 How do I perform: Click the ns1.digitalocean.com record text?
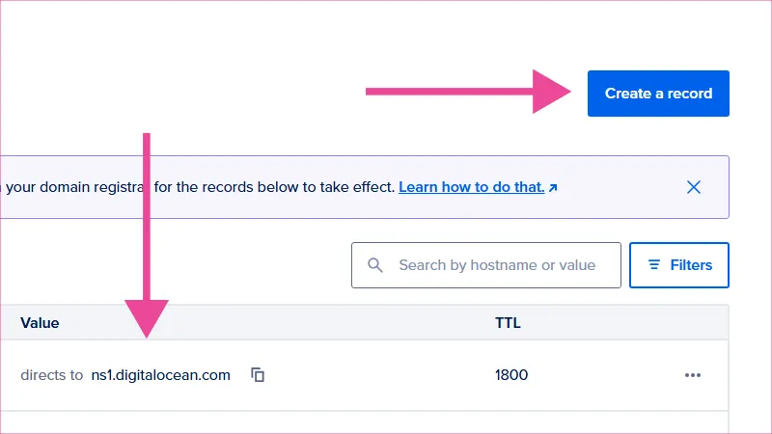tap(160, 375)
